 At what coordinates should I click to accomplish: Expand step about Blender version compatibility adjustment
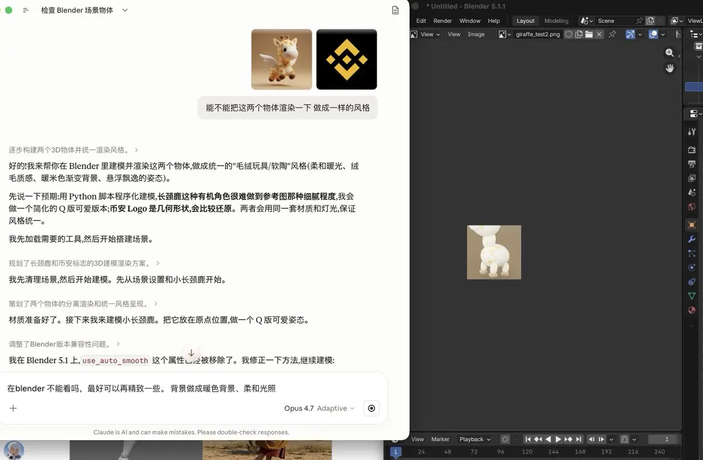pos(64,344)
